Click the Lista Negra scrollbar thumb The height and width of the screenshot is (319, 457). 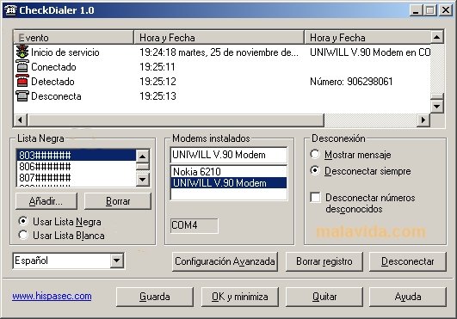pos(143,167)
